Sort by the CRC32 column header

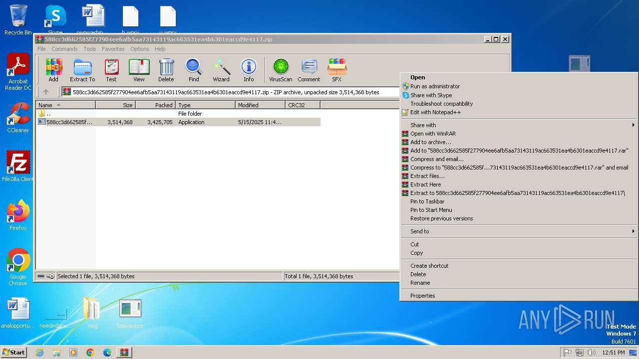tap(303, 105)
